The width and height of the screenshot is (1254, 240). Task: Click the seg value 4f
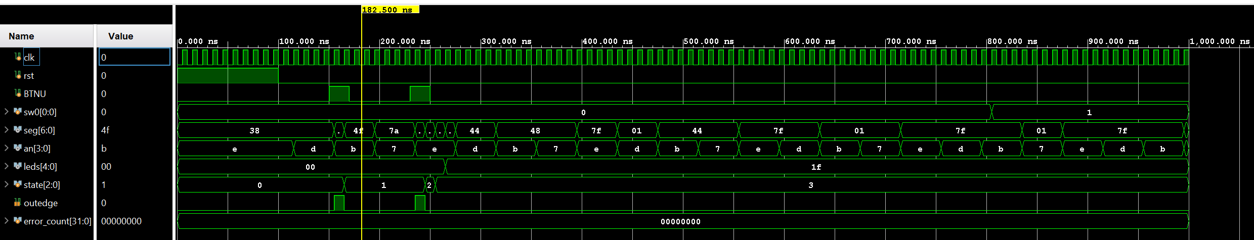coord(105,130)
